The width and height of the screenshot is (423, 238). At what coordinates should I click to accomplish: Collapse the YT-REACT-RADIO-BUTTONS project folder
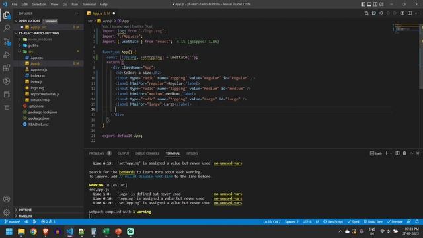(x=16, y=33)
